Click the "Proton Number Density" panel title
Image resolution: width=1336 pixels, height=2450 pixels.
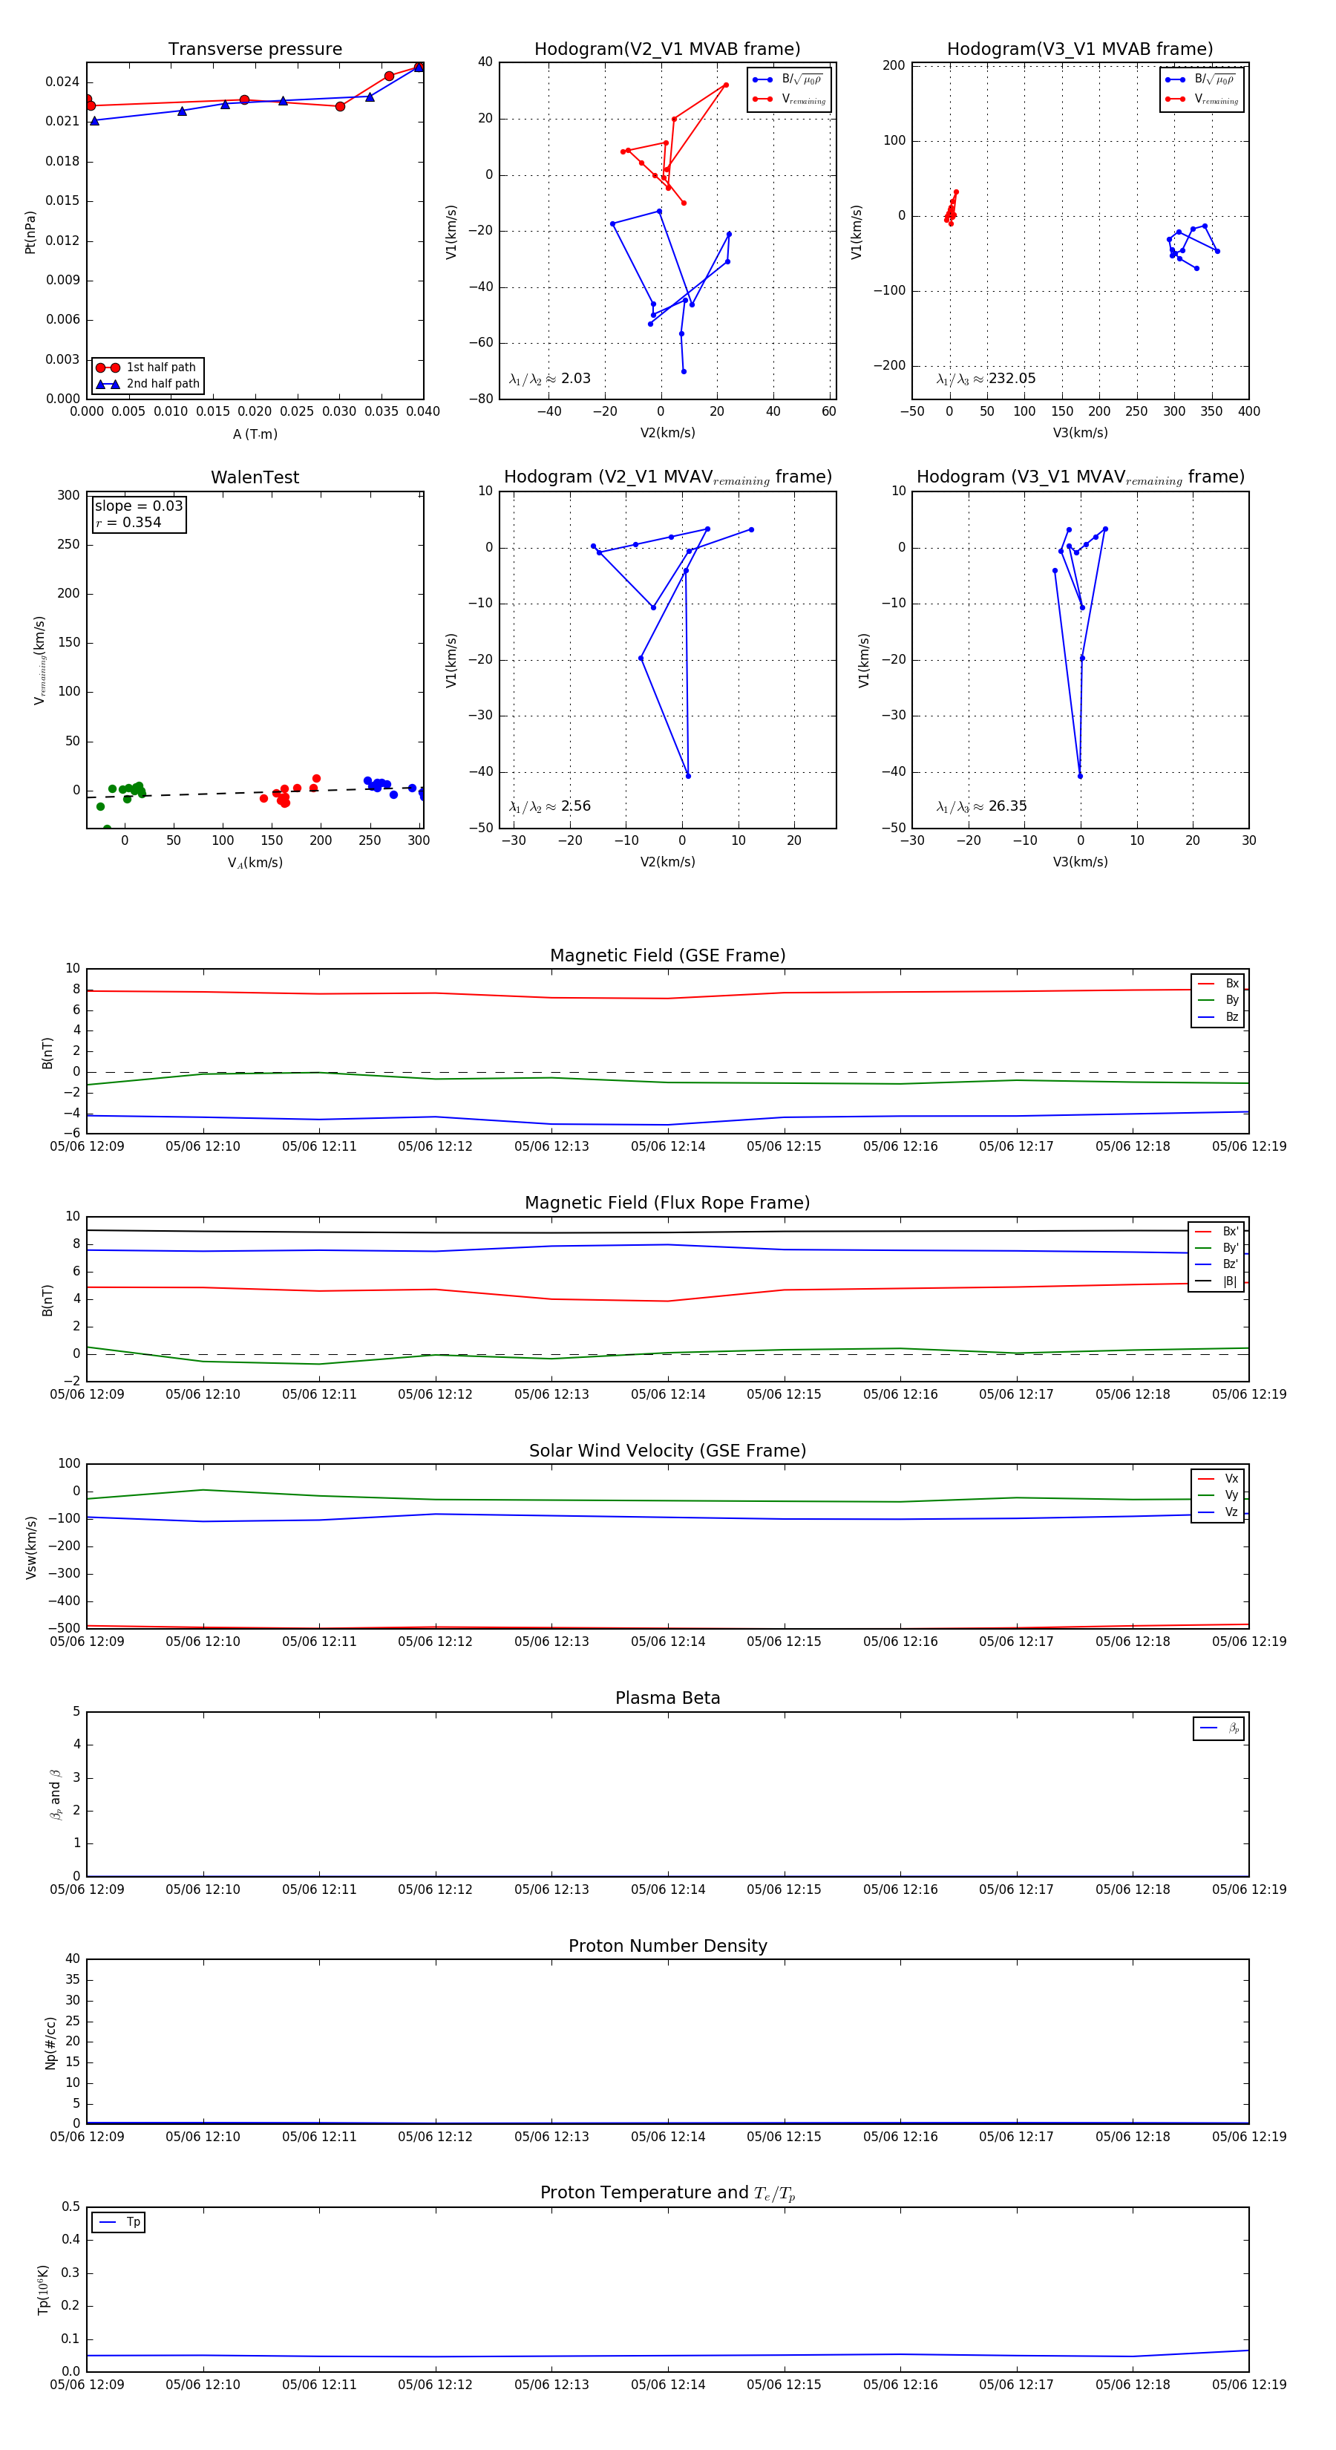[x=667, y=1945]
